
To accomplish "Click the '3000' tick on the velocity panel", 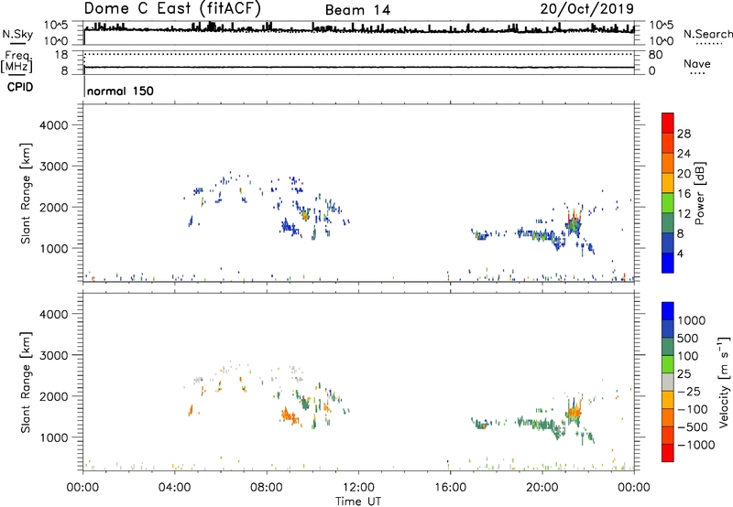I will click(x=53, y=355).
